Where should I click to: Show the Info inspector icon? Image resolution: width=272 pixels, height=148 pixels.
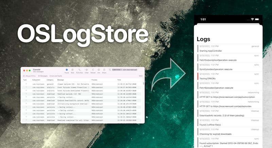point(99,70)
